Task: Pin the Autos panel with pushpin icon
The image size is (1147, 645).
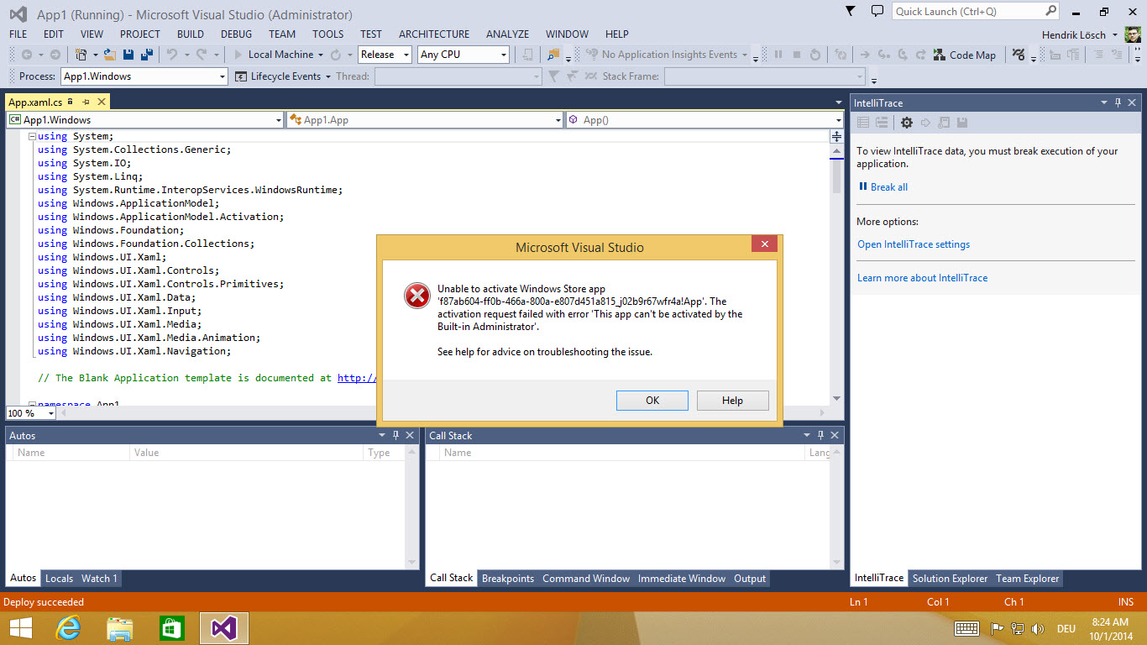Action: 395,435
